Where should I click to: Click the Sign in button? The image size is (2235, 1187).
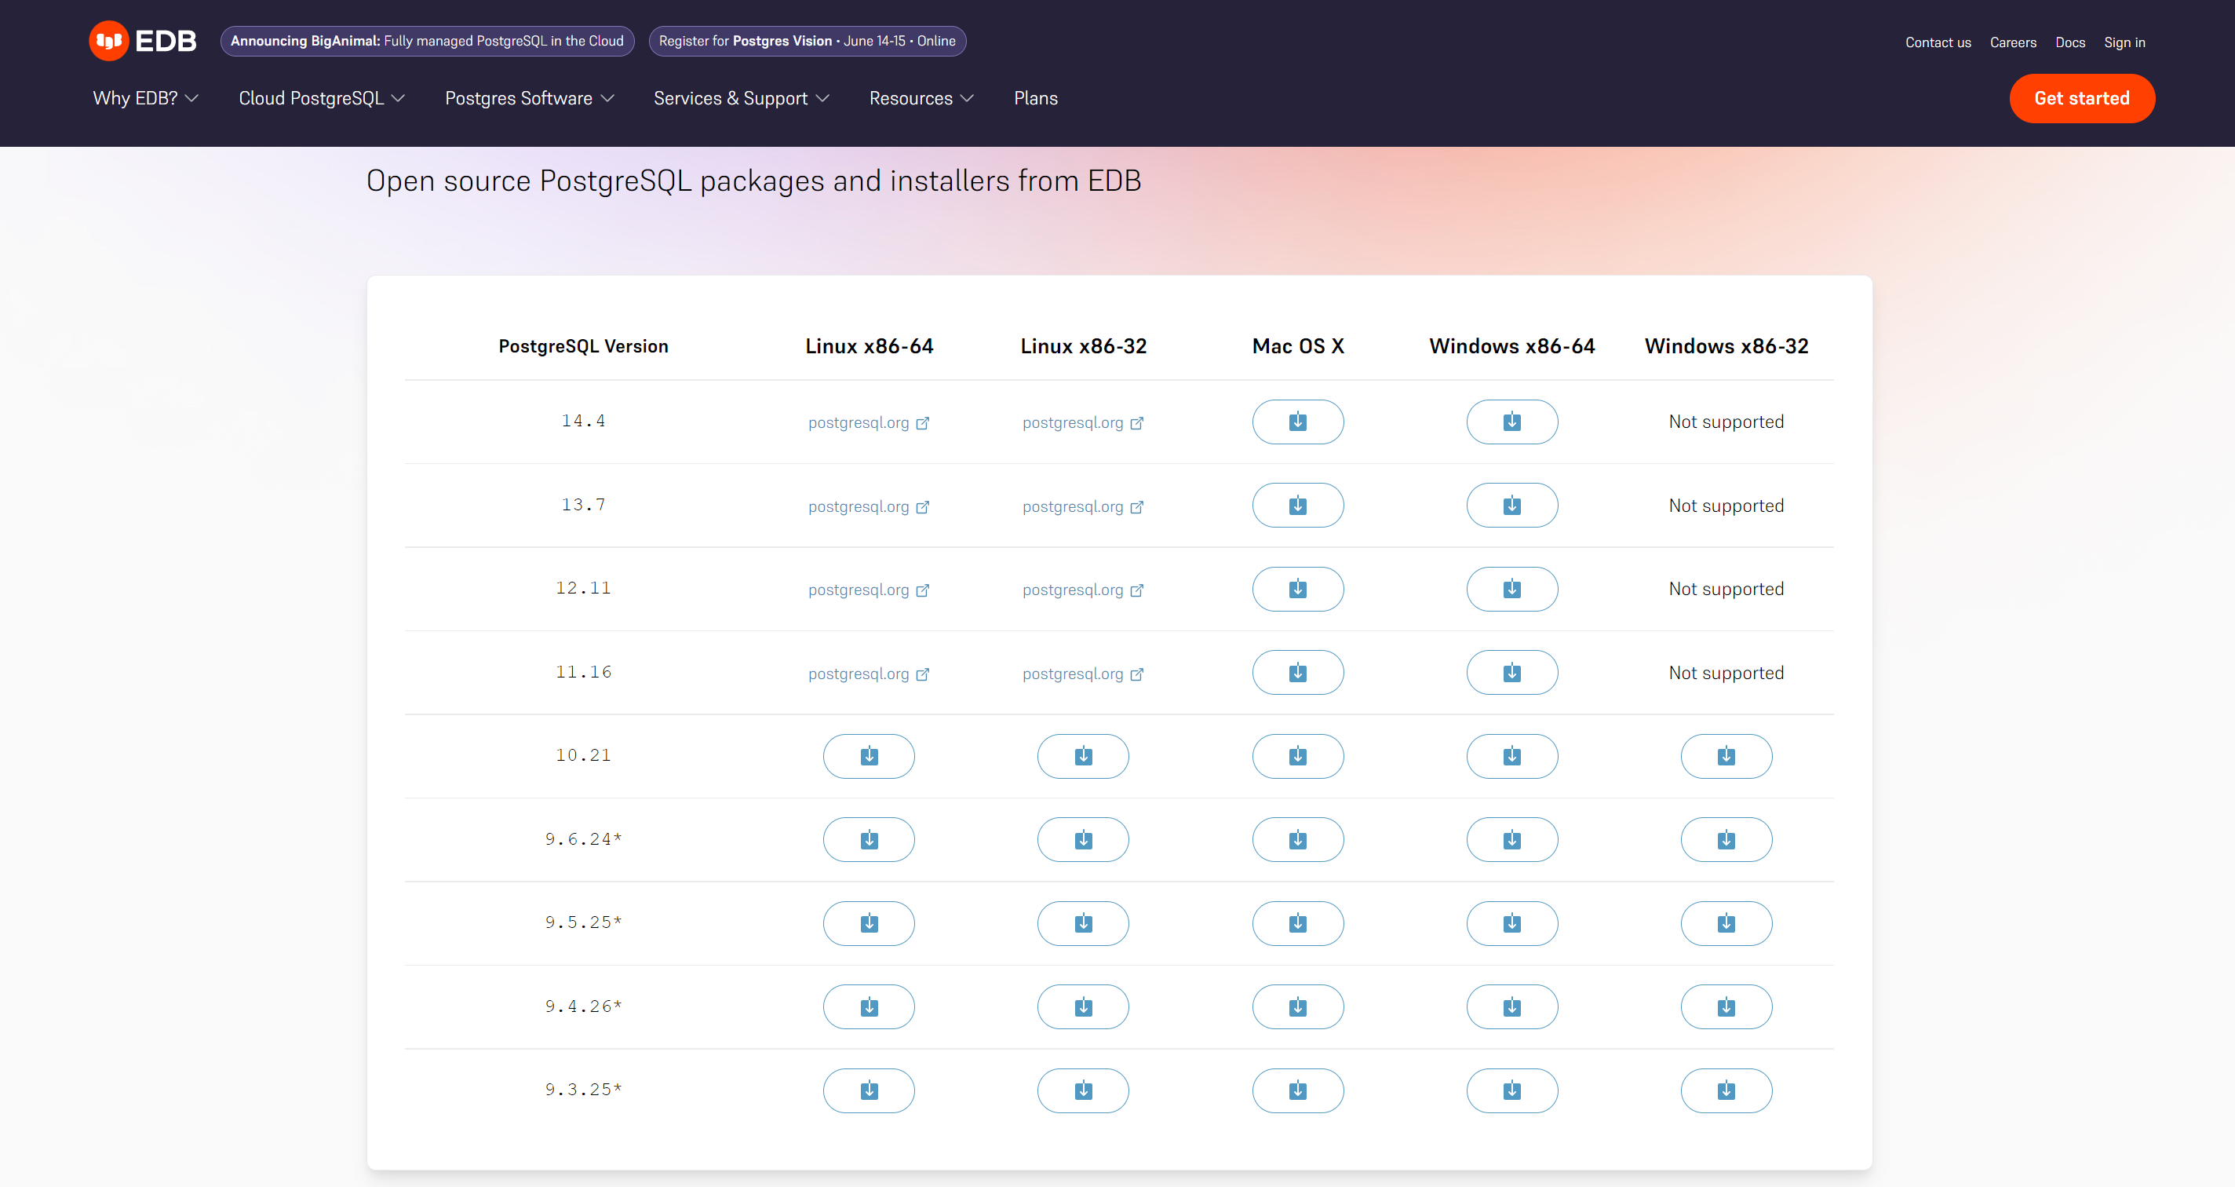coord(2124,42)
